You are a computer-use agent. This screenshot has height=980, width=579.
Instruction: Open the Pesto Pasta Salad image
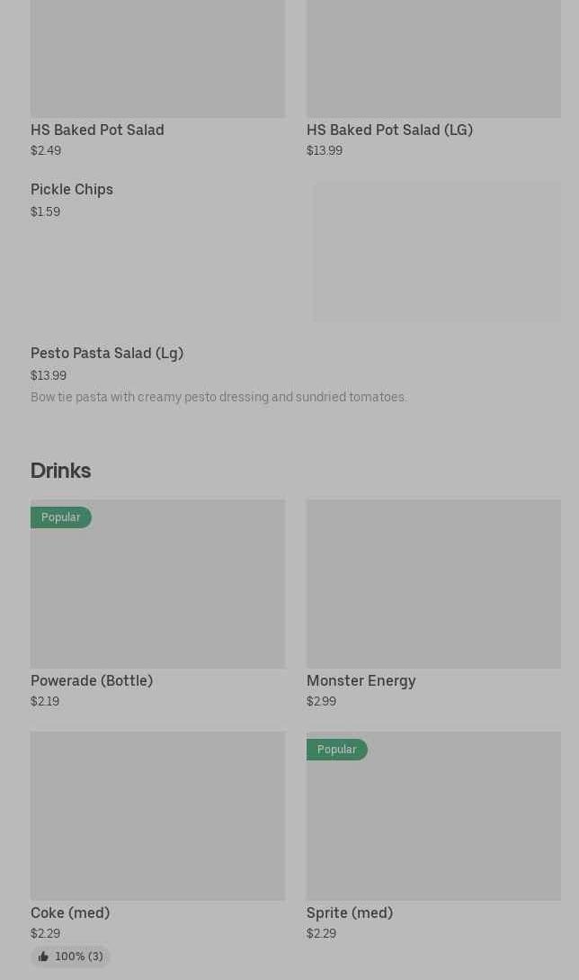point(437,252)
